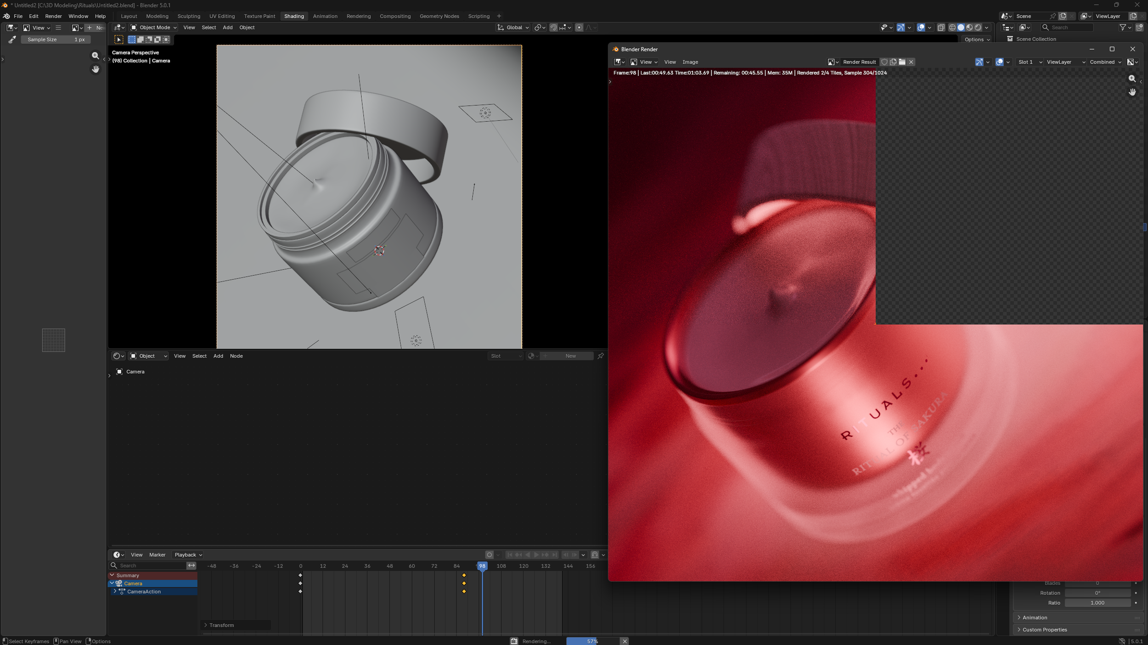Click the Sample Size slider
Image resolution: width=1148 pixels, height=645 pixels.
56,40
